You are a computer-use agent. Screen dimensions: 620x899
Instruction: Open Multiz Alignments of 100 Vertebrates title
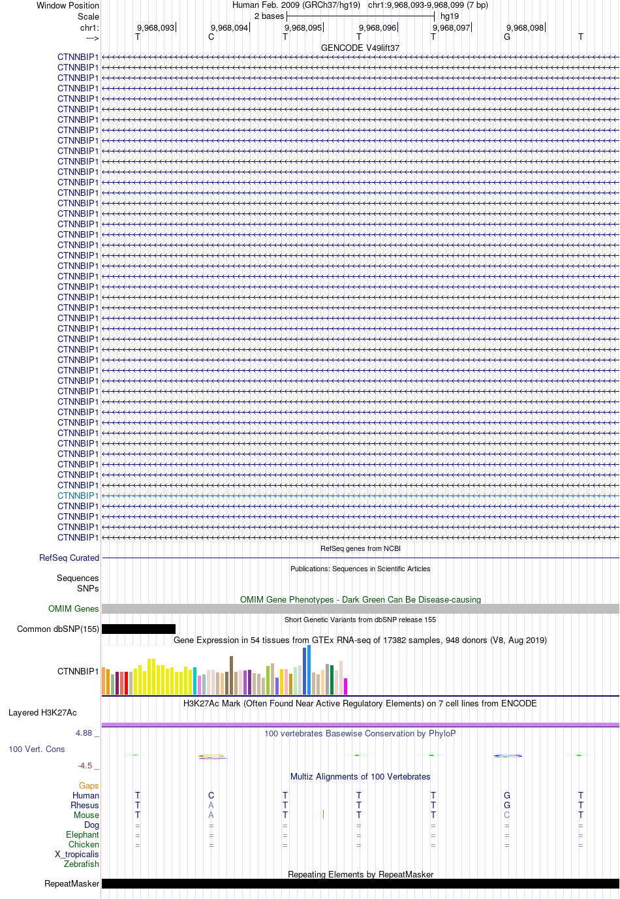(x=360, y=776)
